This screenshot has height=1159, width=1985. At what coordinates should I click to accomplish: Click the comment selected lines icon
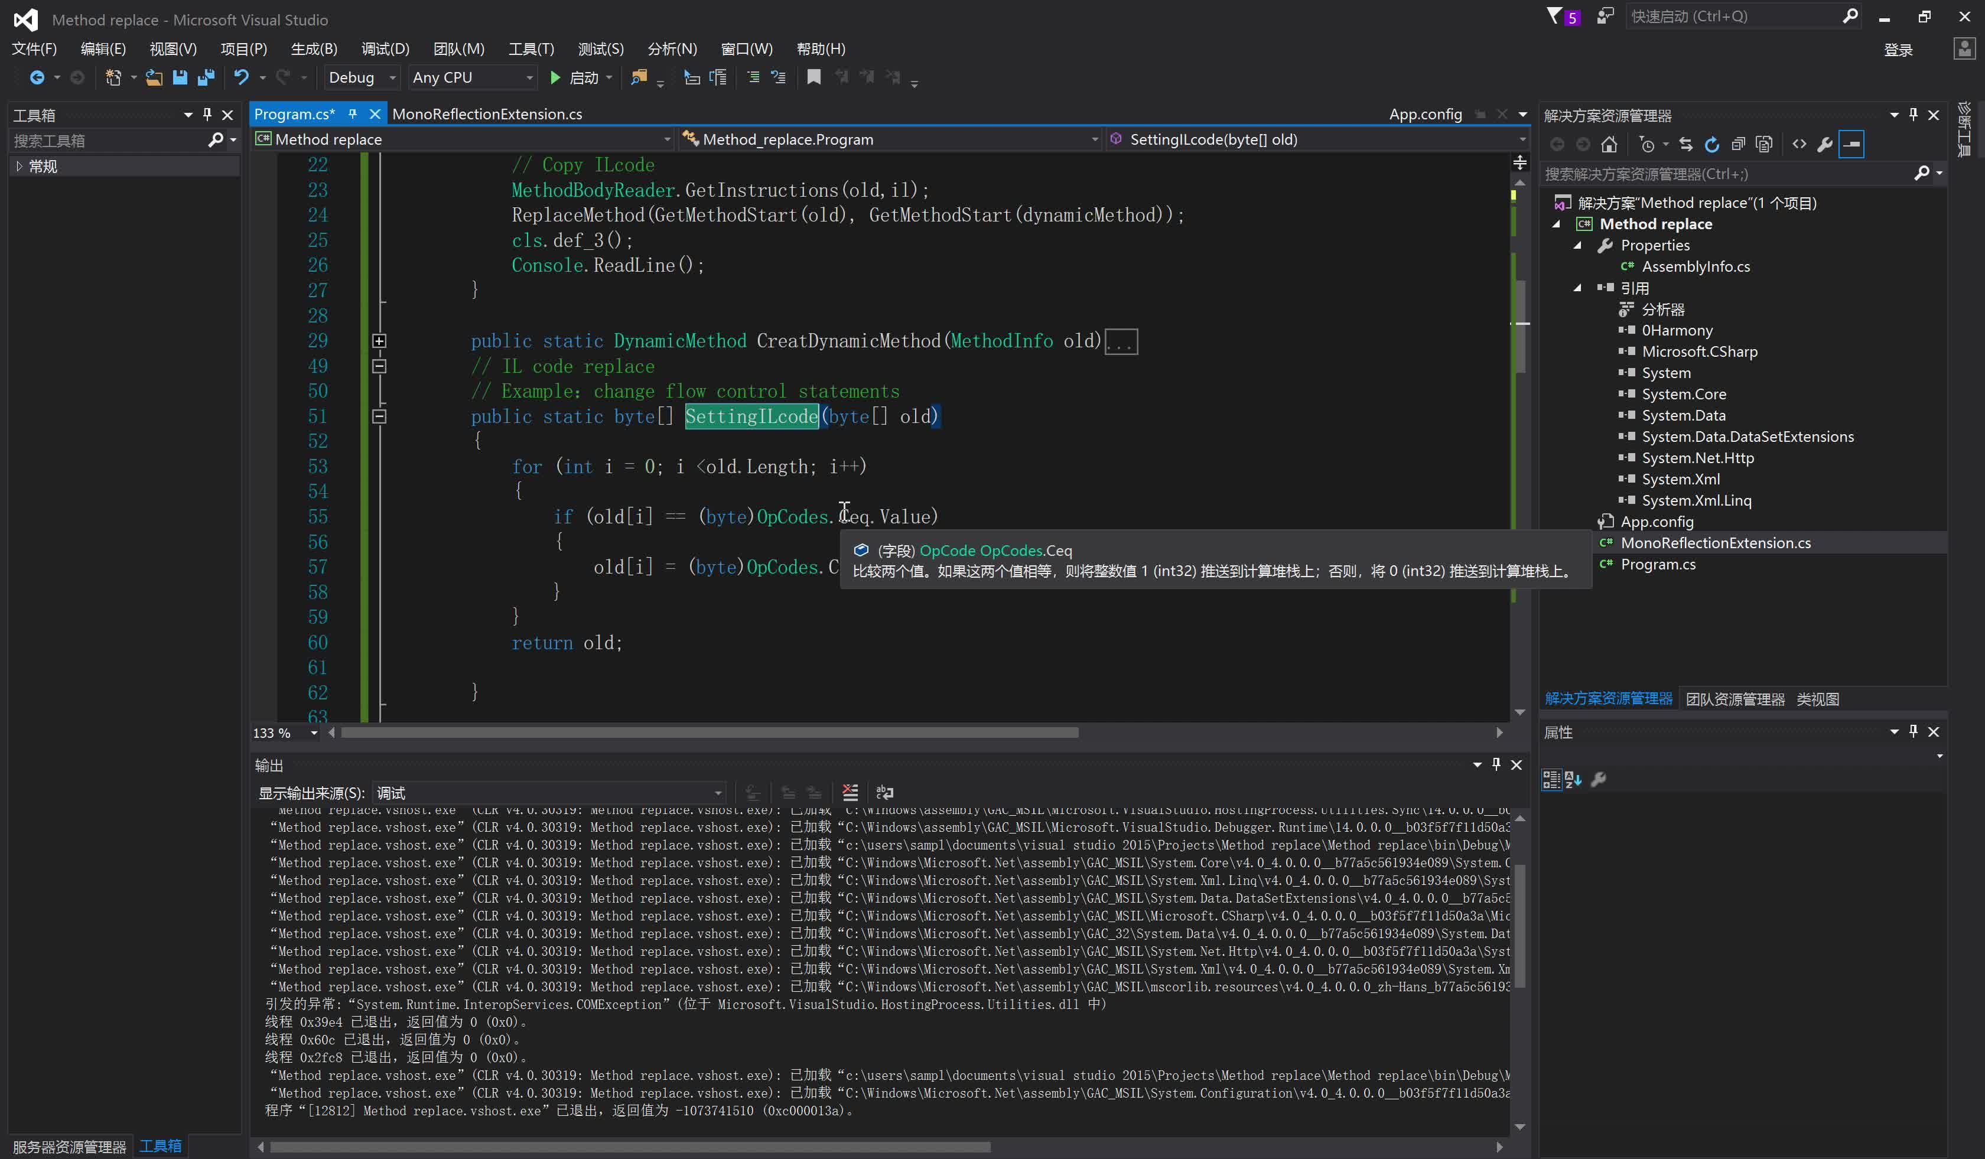754,77
